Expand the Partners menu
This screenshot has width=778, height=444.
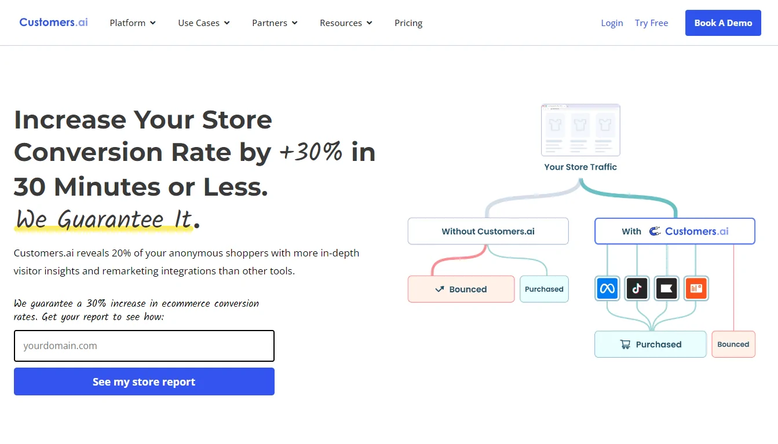pos(275,23)
